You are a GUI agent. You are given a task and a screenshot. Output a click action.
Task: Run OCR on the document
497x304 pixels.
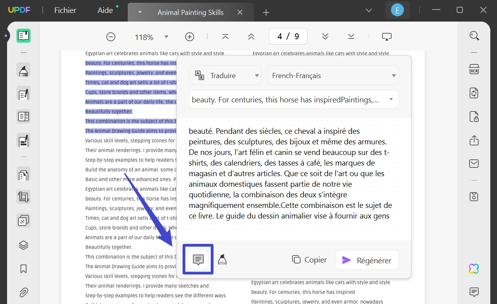474,69
